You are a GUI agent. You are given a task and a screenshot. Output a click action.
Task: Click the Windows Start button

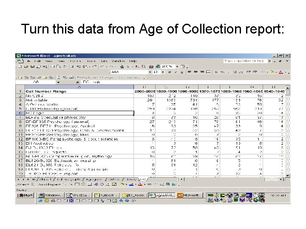click(x=25, y=195)
